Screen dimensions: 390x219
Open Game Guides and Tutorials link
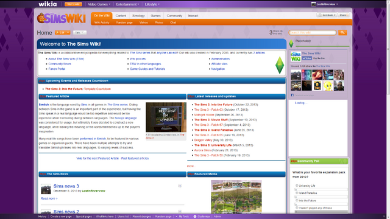coord(147,69)
